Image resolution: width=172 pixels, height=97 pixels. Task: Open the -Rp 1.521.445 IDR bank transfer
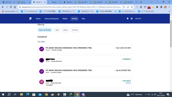pos(85,49)
